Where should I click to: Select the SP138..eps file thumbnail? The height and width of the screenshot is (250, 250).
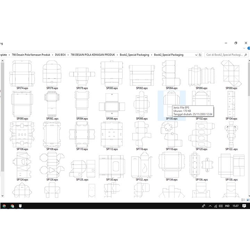pyautogui.click(x=231, y=166)
